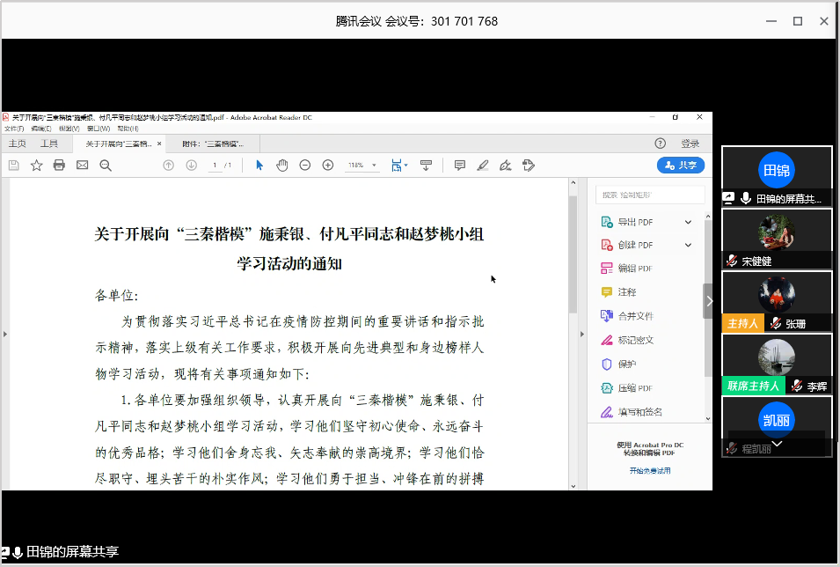Click the tools search input field
The width and height of the screenshot is (840, 567).
650,195
